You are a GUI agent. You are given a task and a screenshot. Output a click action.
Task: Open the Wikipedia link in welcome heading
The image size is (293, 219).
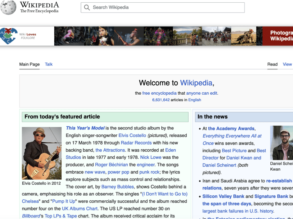coord(196,83)
